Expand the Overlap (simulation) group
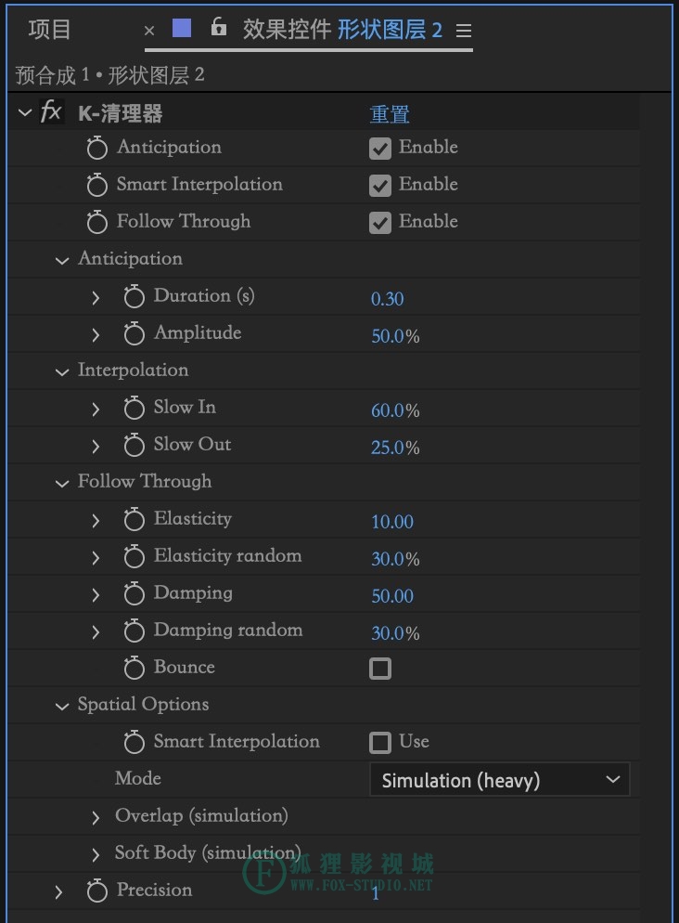 [x=96, y=817]
